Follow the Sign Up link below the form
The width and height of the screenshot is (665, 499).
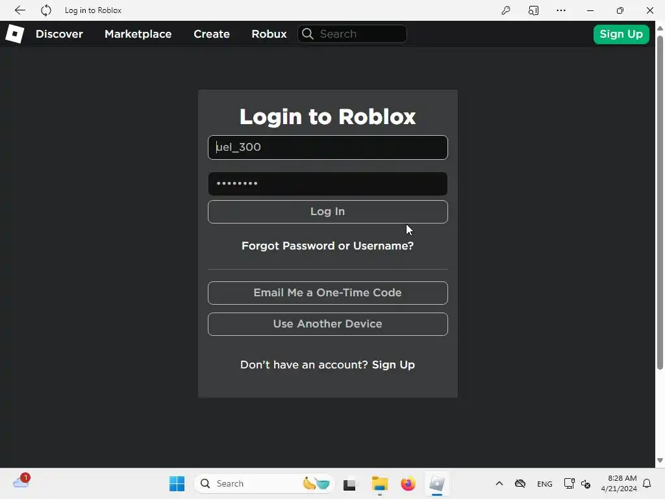[x=393, y=365]
